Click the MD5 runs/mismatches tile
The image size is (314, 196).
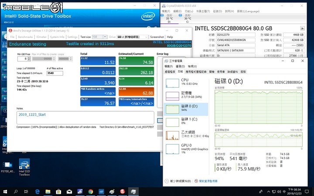click(137, 101)
